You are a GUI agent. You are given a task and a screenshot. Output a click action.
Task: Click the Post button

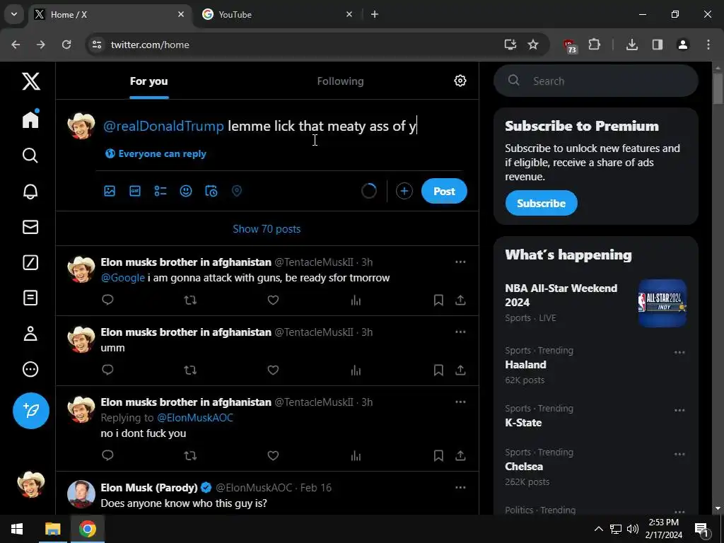tap(444, 191)
